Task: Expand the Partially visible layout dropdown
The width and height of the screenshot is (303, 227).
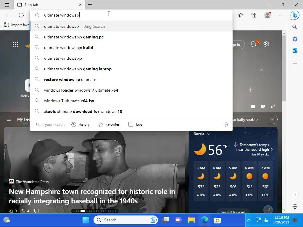Action: point(255,119)
